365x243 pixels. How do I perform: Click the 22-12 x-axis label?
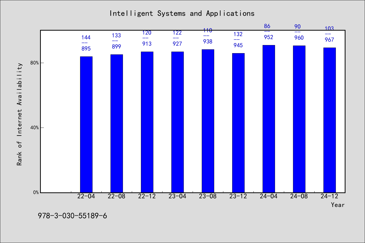(x=147, y=196)
